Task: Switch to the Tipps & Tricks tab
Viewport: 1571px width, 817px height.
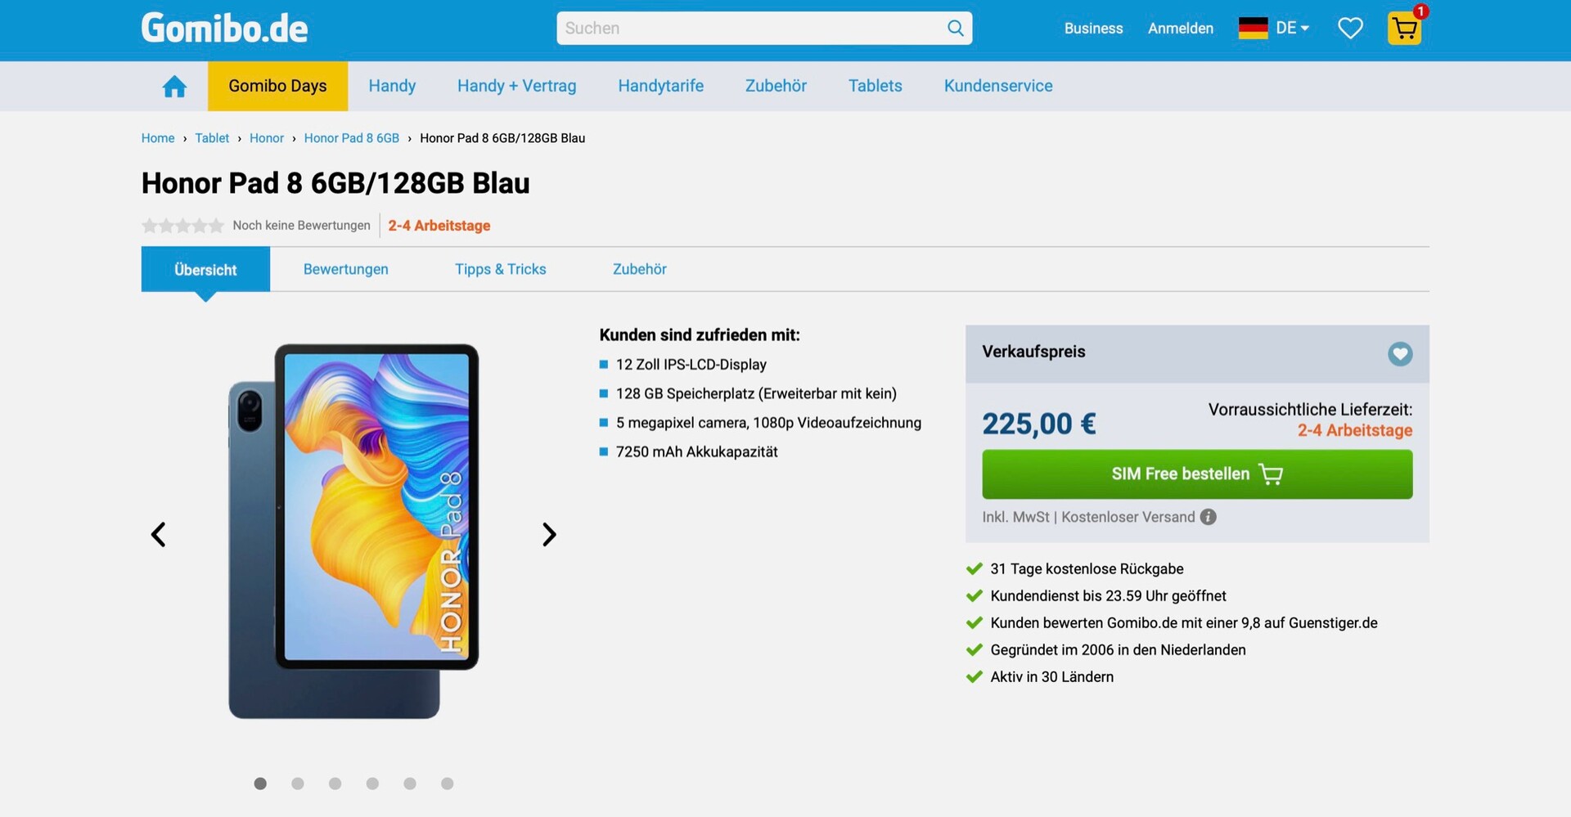Action: 501,269
